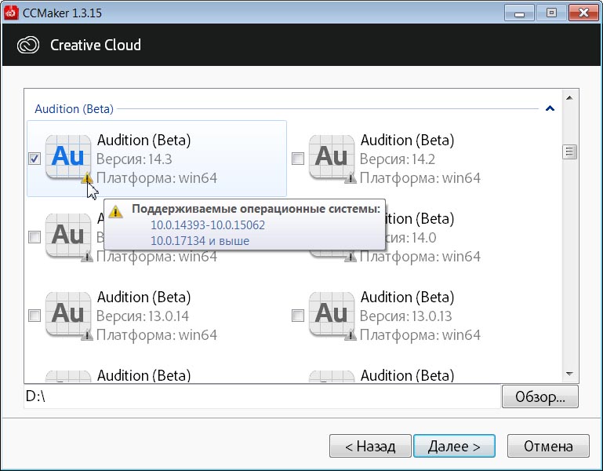Screen dimensions: 603x471
Task: Click the Версия: 13.0.14 text
Action: click(143, 316)
